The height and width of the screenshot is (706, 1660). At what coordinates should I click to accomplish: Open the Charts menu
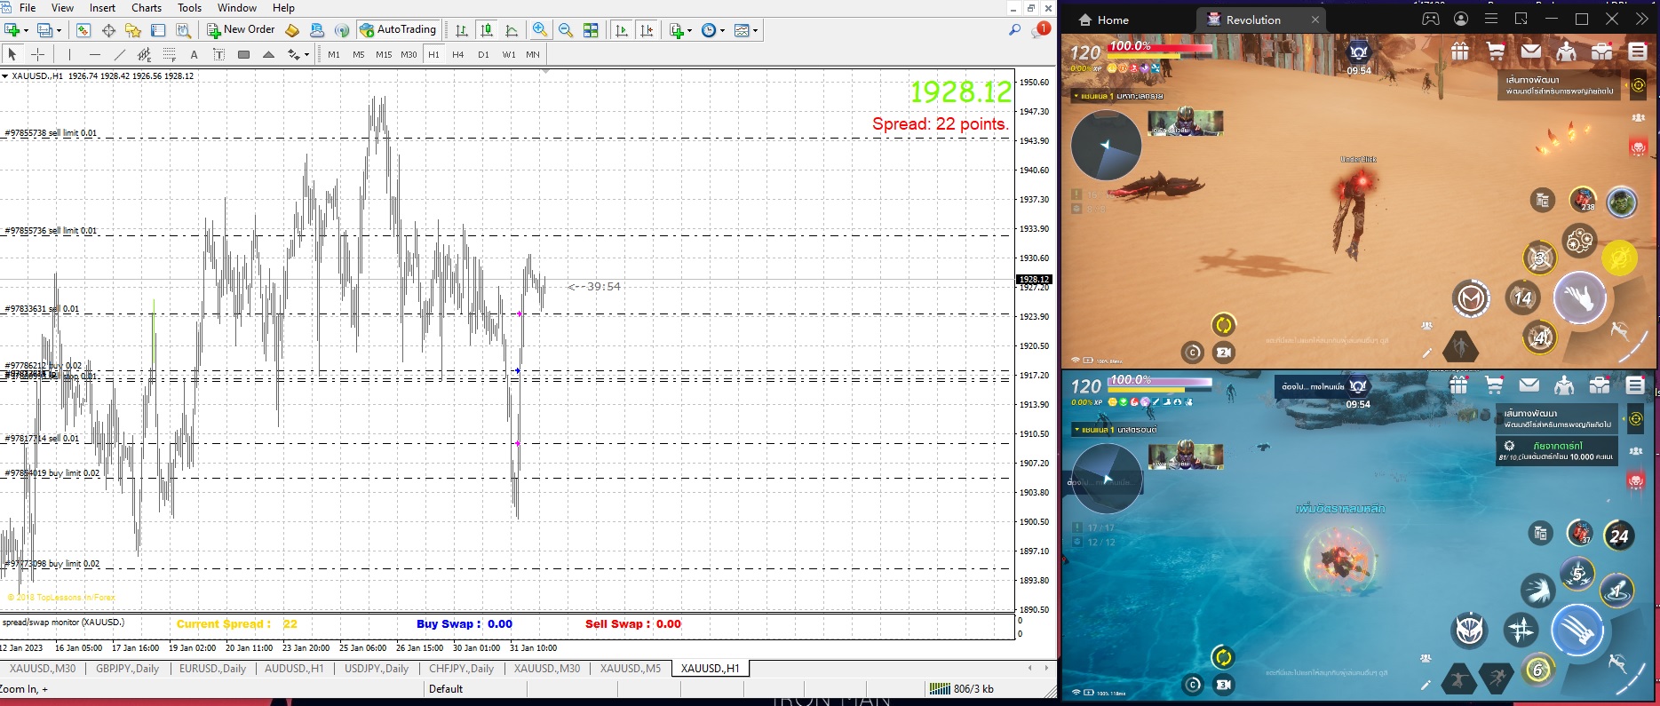[147, 7]
